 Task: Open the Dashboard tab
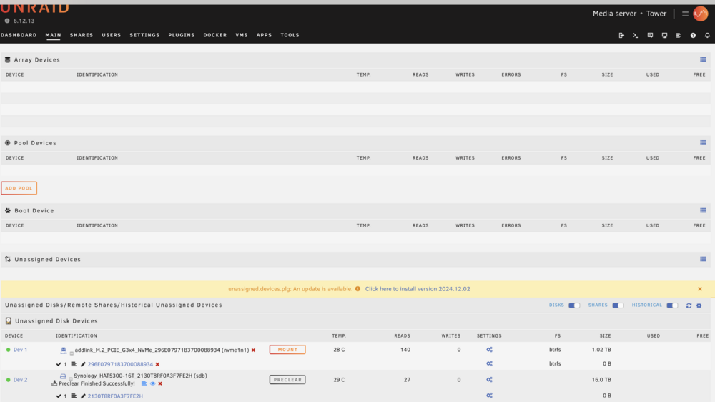tap(19, 35)
